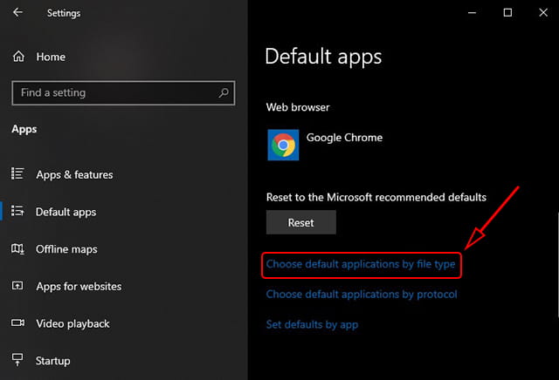Screen dimensions: 559x380
Task: Click the Home house icon
Action: pos(18,57)
